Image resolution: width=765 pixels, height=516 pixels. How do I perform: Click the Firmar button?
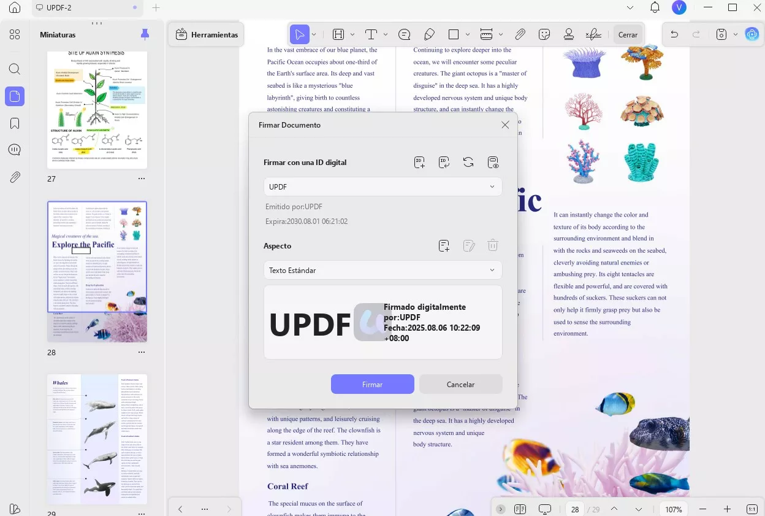pos(373,384)
